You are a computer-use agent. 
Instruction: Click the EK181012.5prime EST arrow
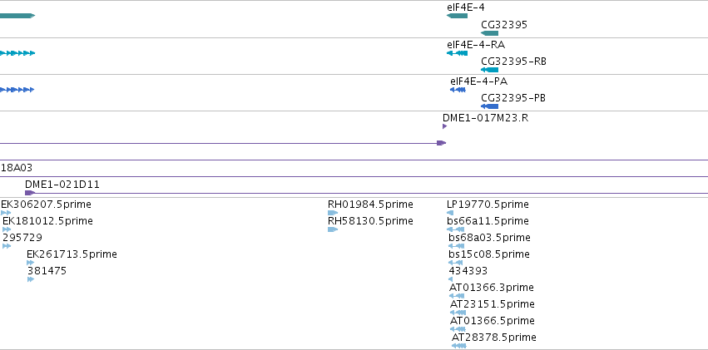pyautogui.click(x=7, y=229)
